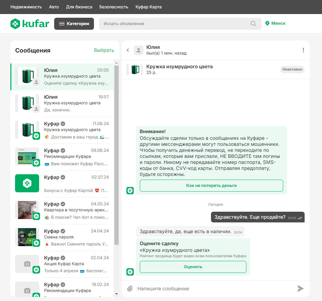Click the green Kufar logo tile in the 02.07.24 chat
322x301 pixels.
[27, 183]
